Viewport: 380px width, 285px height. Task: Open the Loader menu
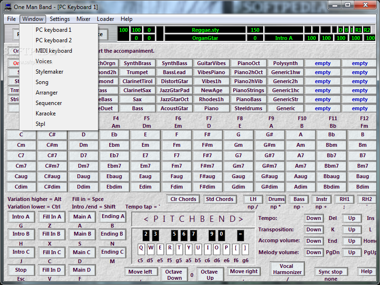pyautogui.click(x=105, y=19)
